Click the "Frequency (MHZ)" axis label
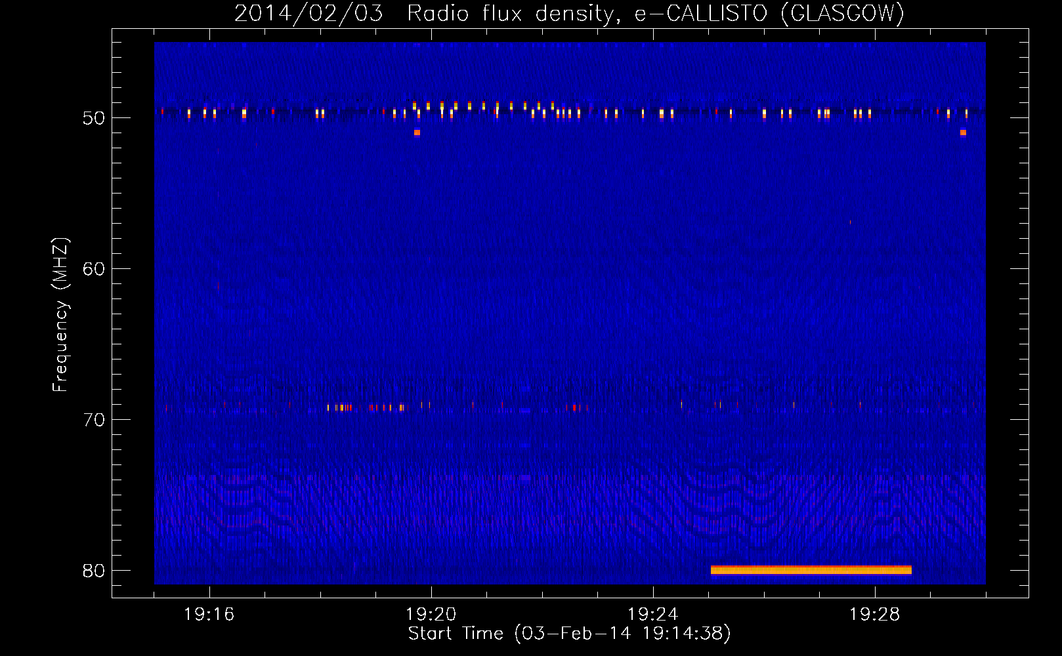 tap(60, 315)
